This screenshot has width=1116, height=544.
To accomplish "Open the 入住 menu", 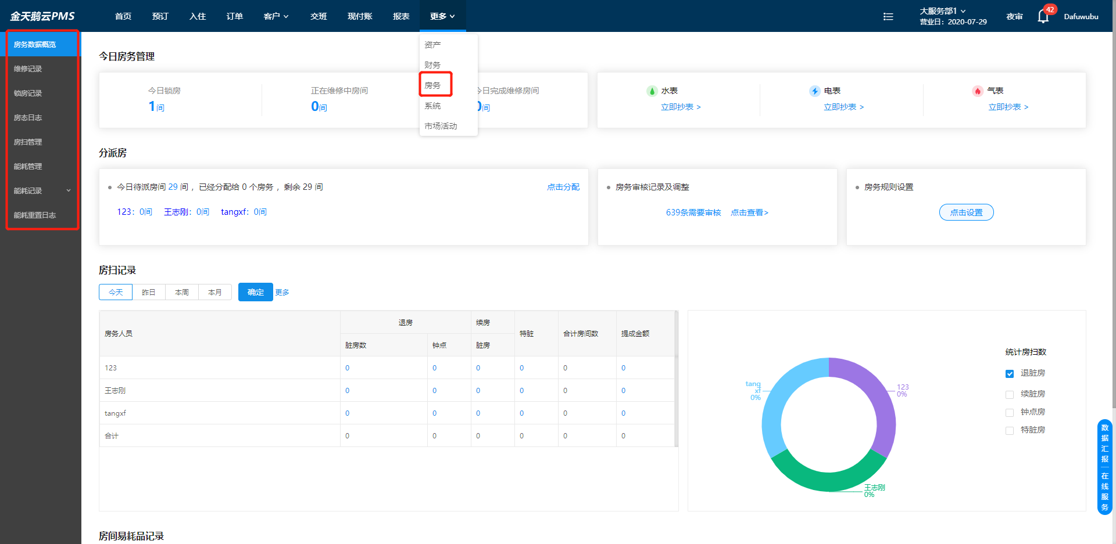I will pos(198,16).
